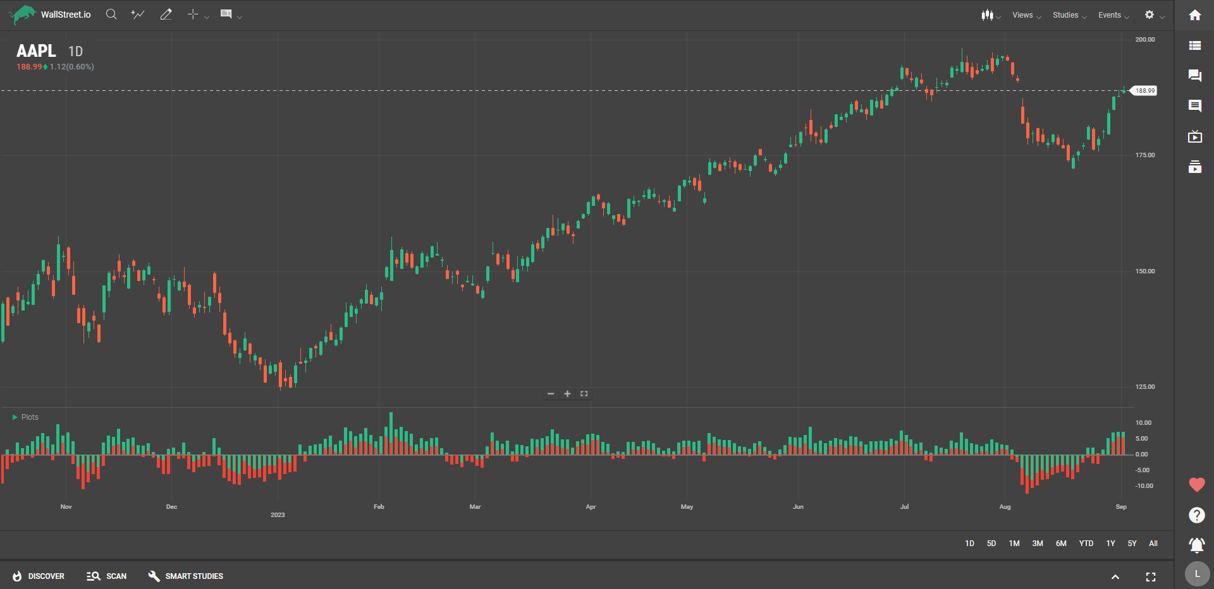Select the 1D range
Viewport: 1214px width, 589px height.
[x=969, y=544]
